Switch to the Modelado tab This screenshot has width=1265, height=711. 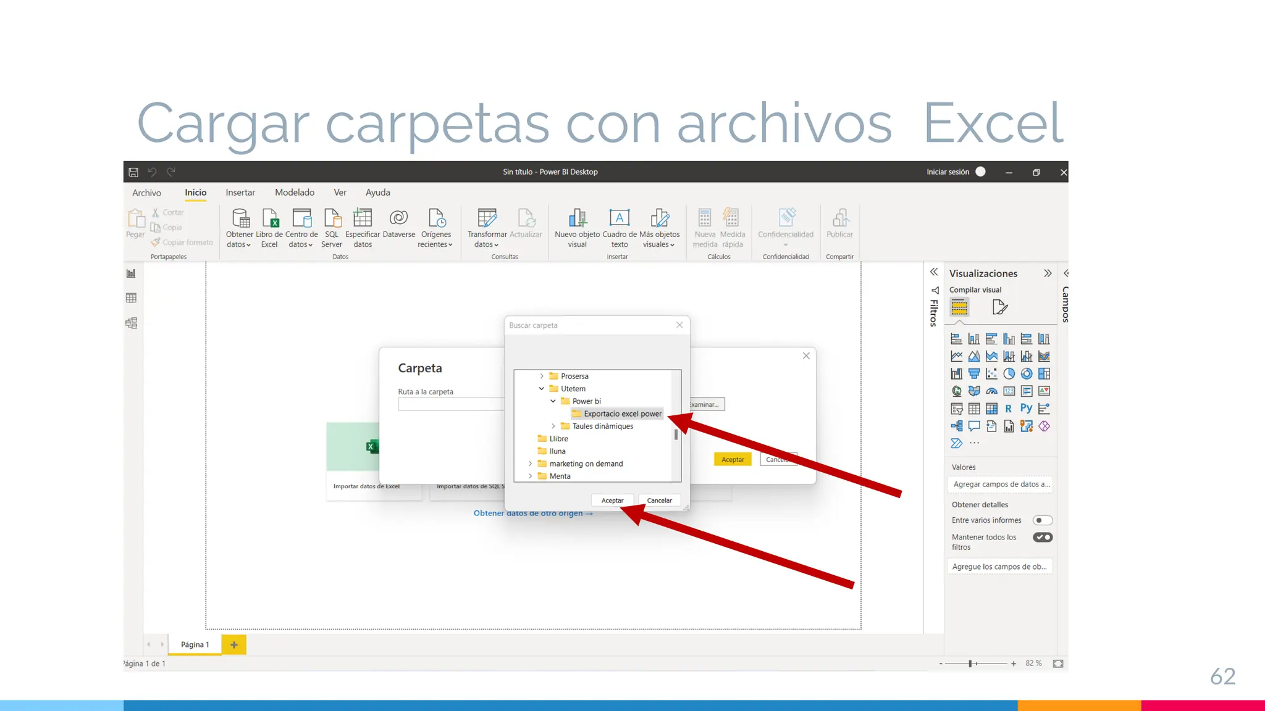point(295,193)
